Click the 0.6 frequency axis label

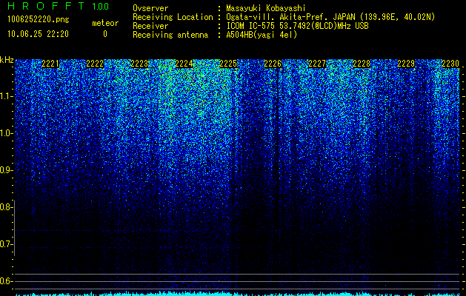(x=6, y=281)
